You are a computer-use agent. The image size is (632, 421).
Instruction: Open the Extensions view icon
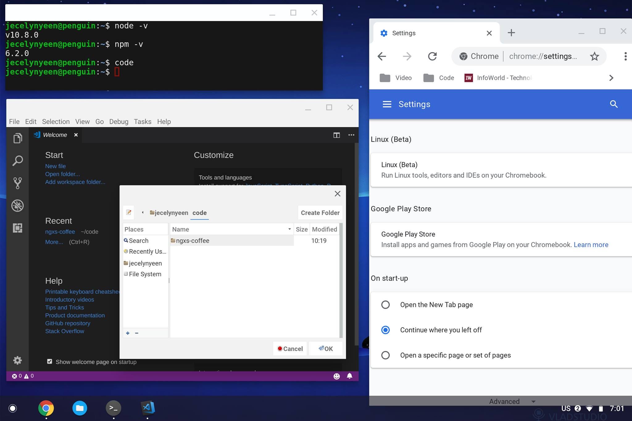18,228
